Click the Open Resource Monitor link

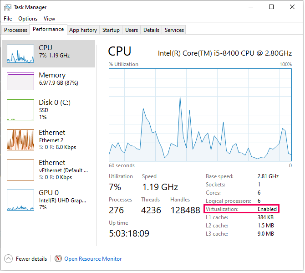coord(93,259)
